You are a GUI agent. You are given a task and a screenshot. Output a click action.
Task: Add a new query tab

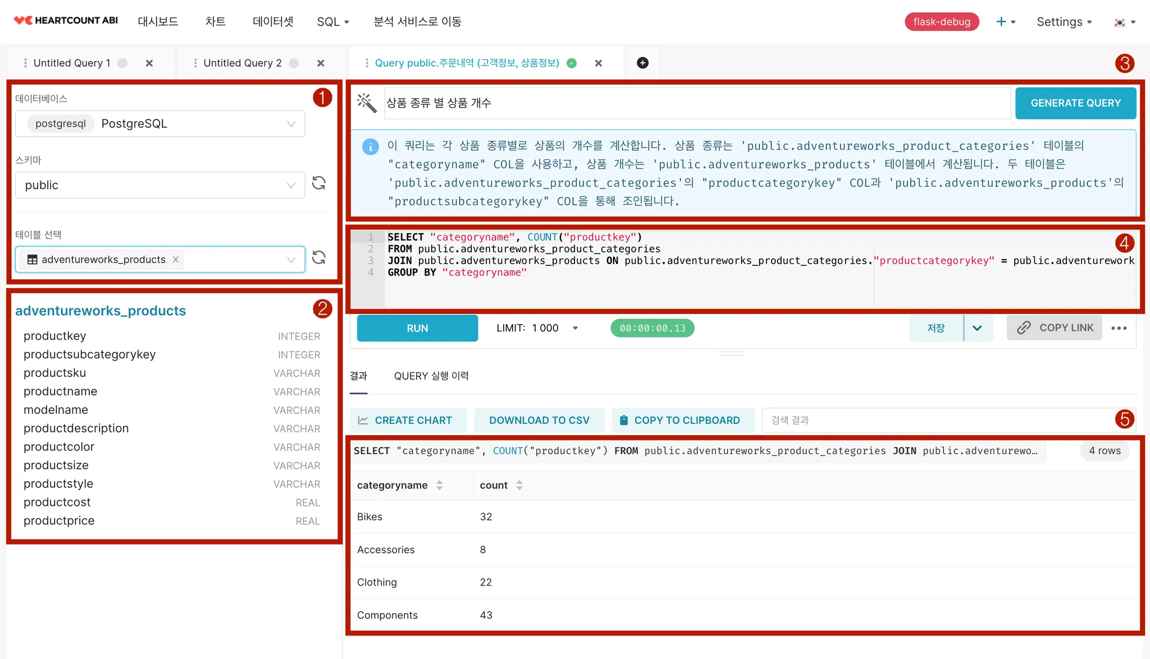pyautogui.click(x=642, y=63)
